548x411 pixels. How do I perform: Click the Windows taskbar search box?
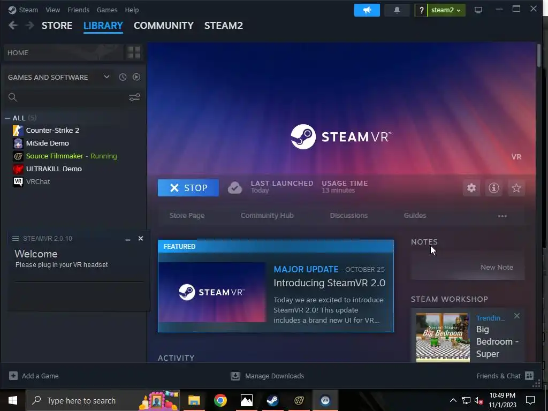(x=103, y=400)
